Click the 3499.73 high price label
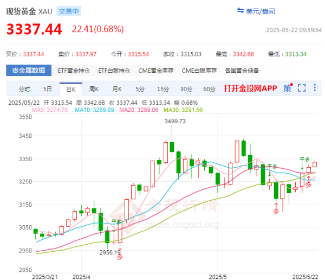Image resolution: width=325 pixels, height=280 pixels. click(175, 121)
